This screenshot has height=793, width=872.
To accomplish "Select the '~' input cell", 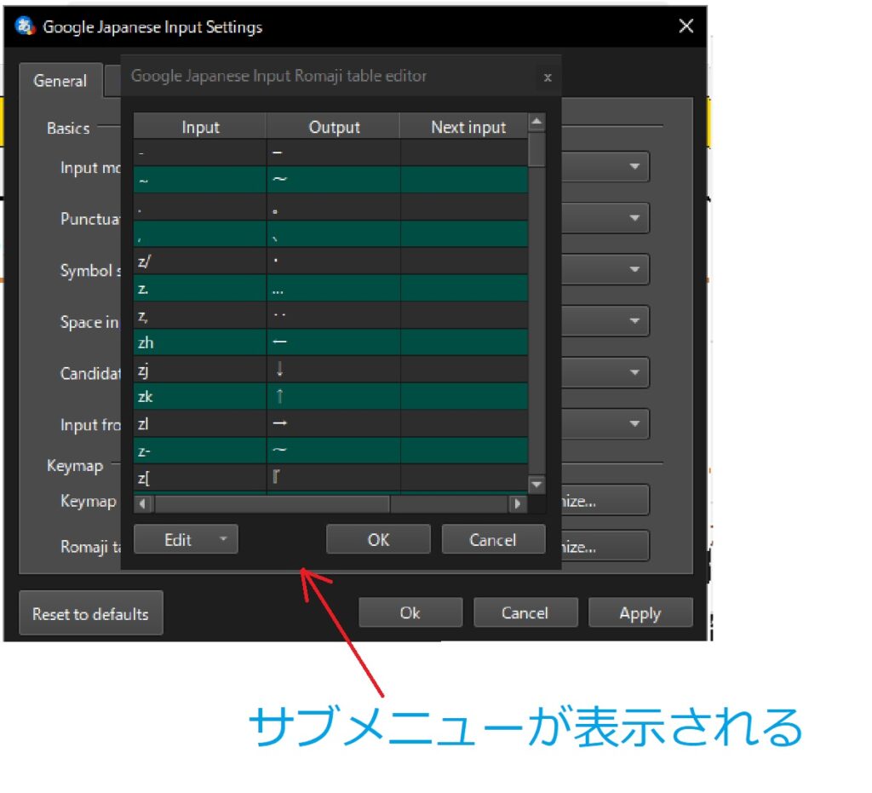I will pos(200,180).
